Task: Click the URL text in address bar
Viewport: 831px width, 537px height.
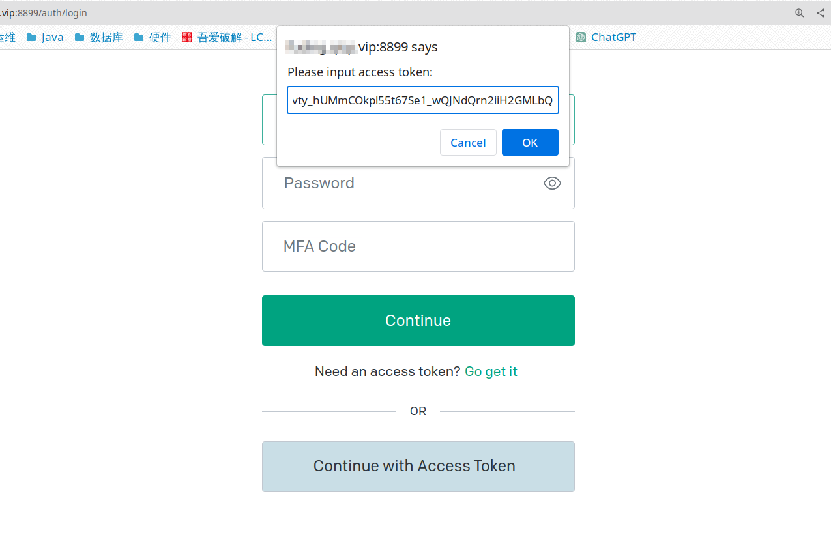Action: click(x=44, y=13)
